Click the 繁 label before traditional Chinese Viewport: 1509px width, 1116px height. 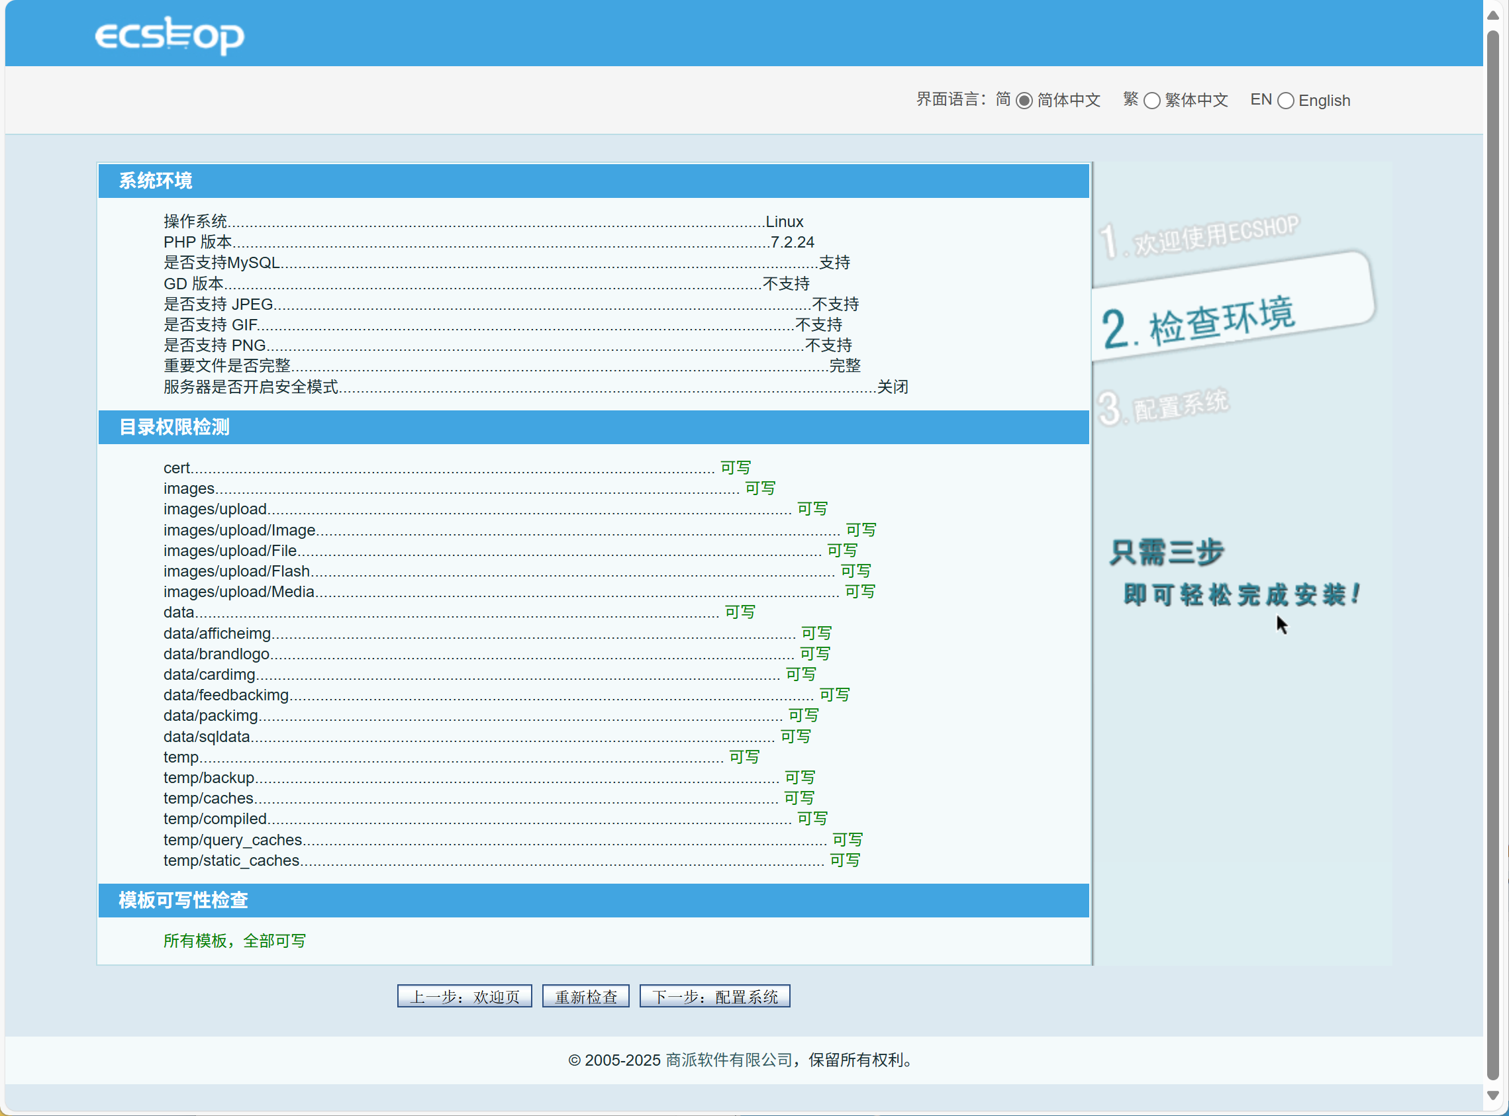tap(1130, 99)
